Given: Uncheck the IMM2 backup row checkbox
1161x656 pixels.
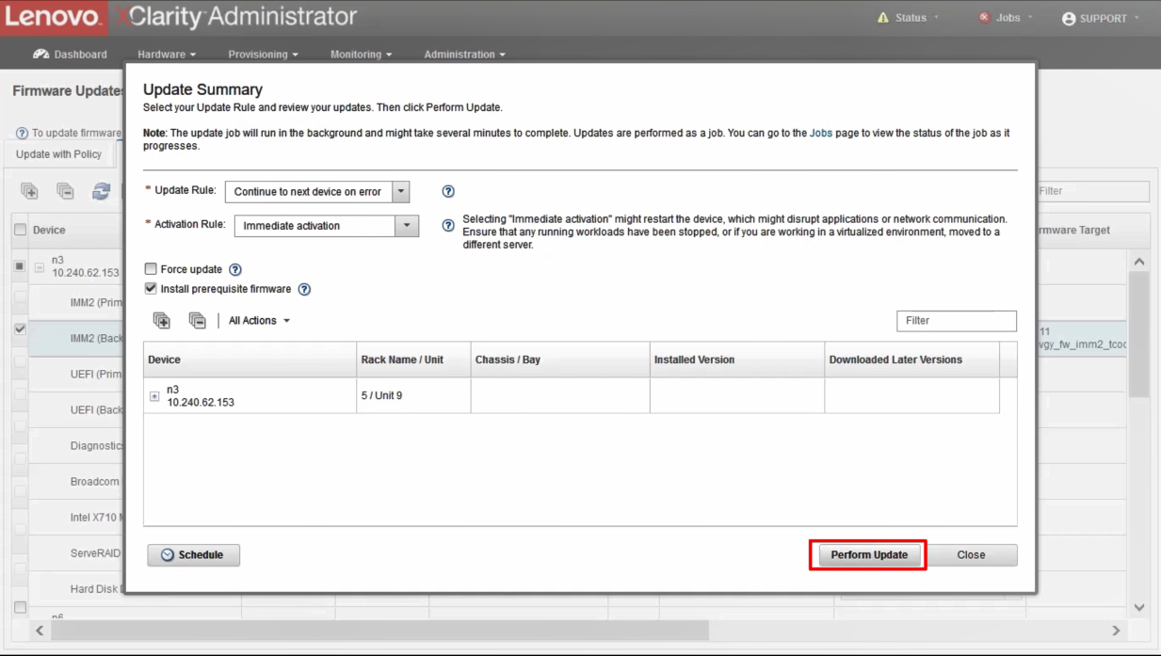Looking at the screenshot, I should pos(20,329).
